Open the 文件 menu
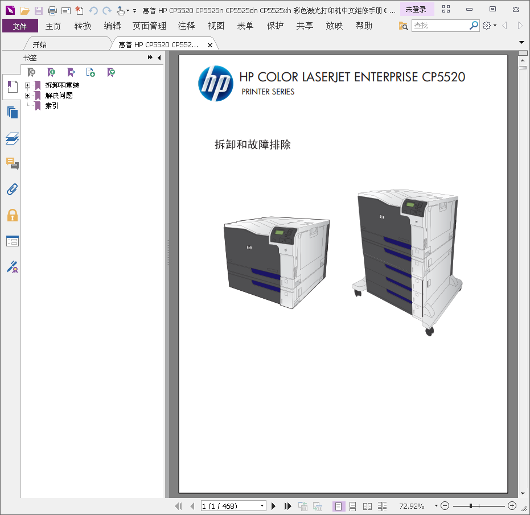Viewport: 530px width, 515px height. pyautogui.click(x=20, y=26)
